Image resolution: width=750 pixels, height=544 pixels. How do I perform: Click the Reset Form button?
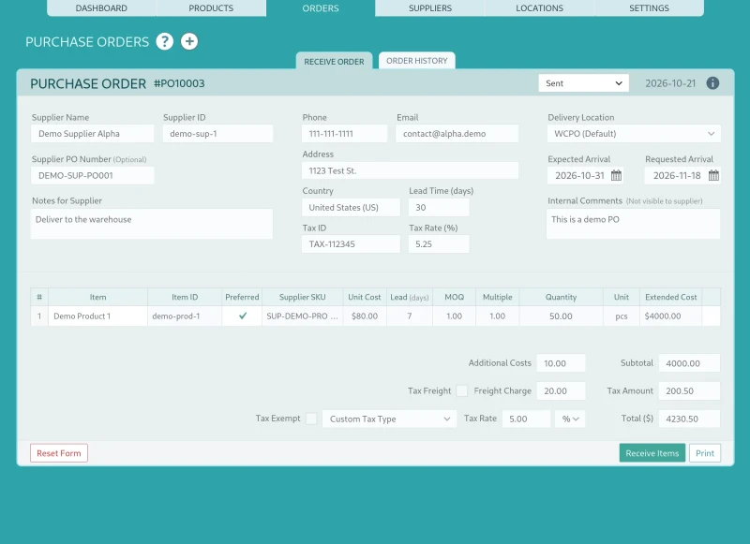tap(59, 453)
